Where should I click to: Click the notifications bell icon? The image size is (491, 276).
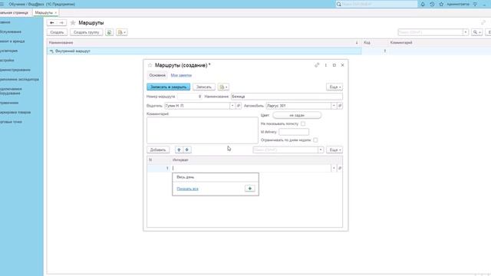click(423, 4)
